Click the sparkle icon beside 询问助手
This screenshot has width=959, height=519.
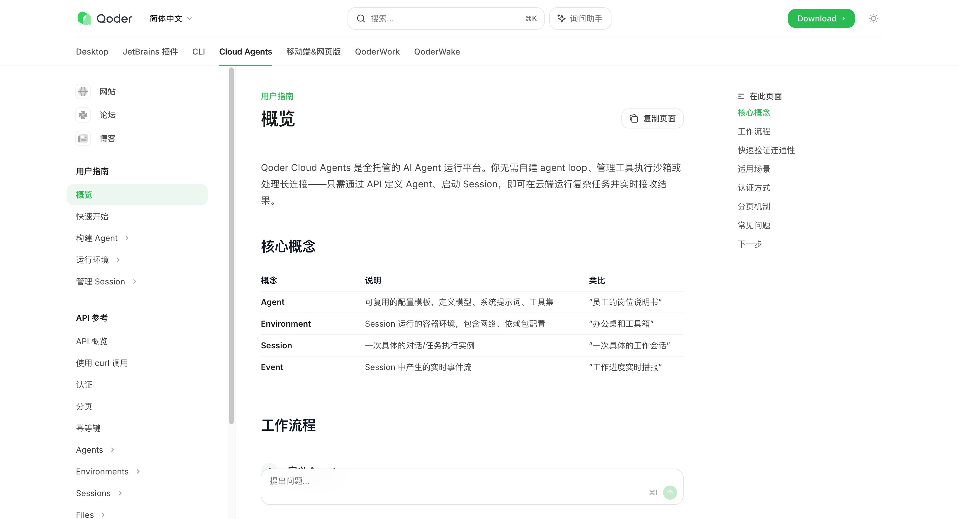pyautogui.click(x=561, y=18)
